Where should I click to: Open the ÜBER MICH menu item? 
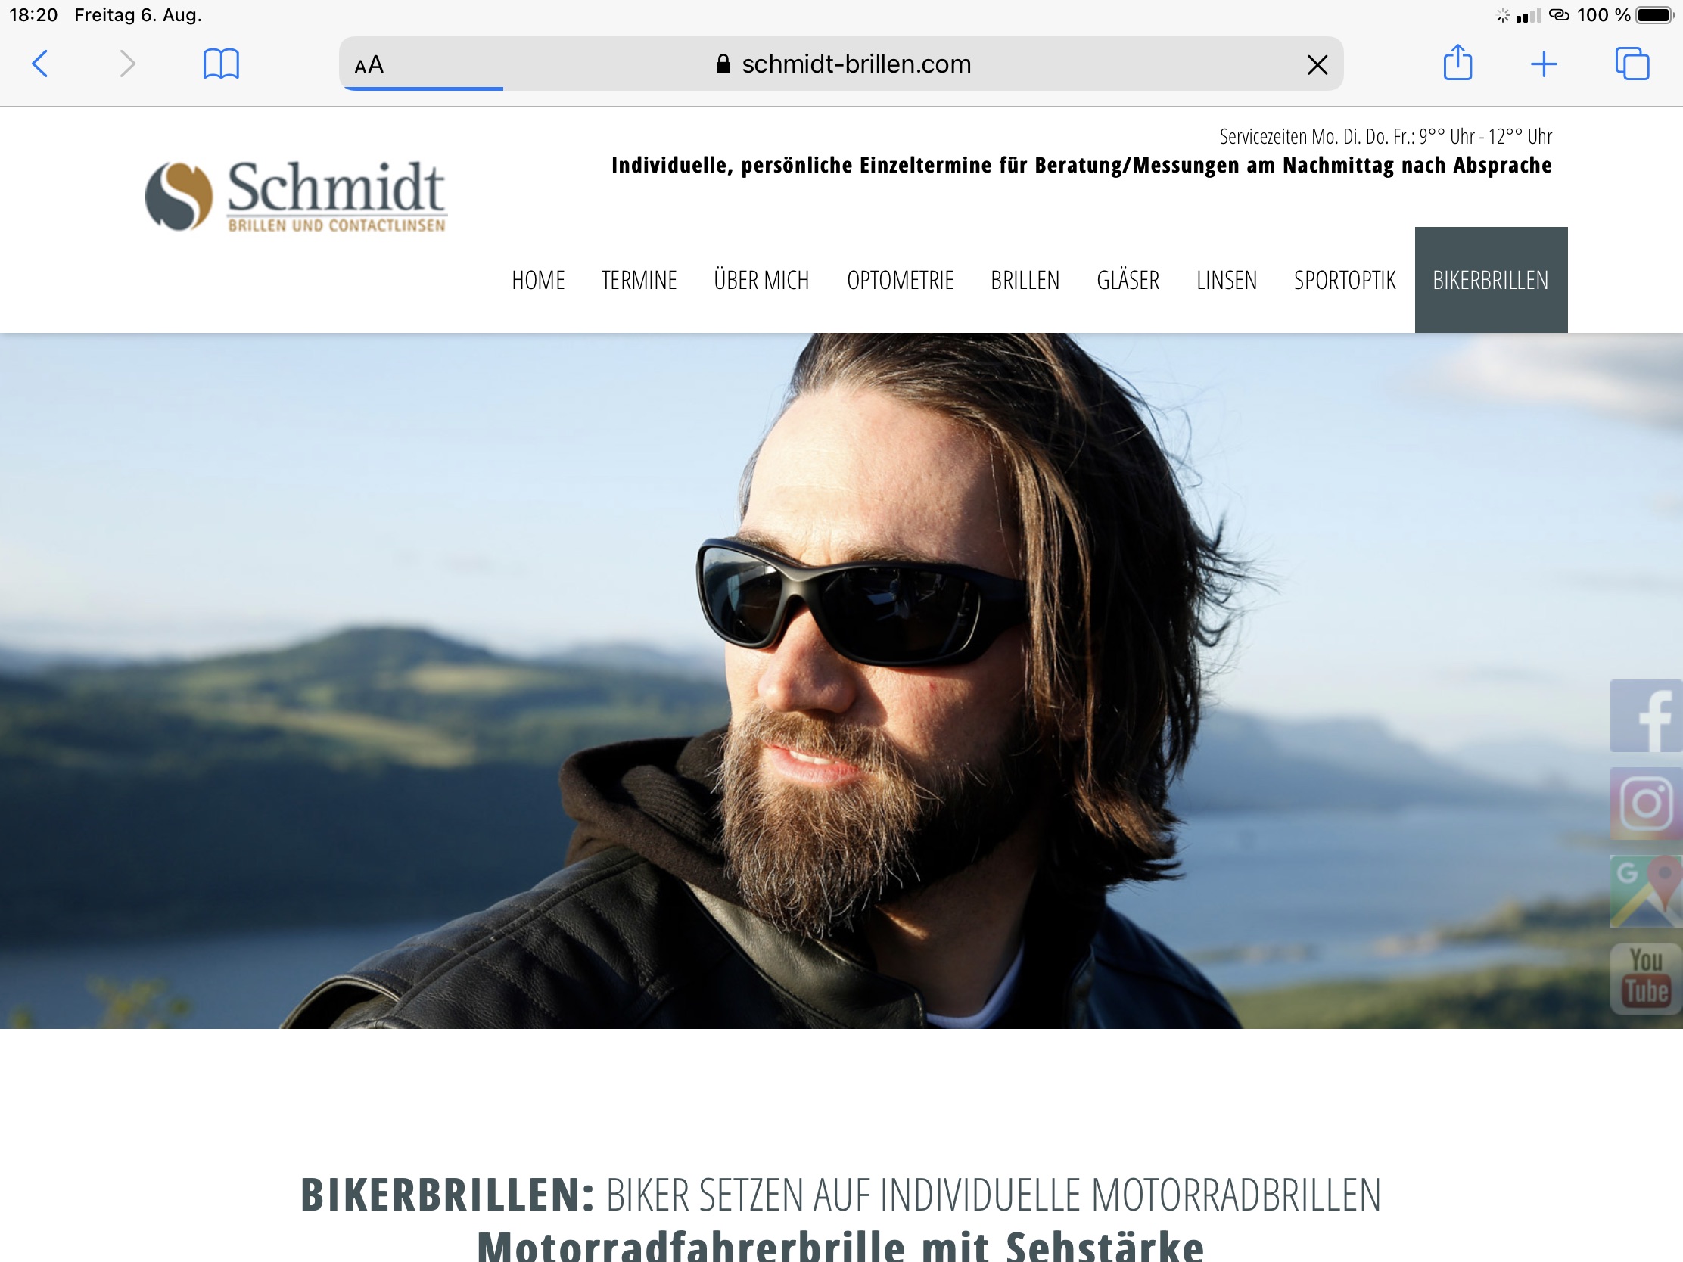click(761, 281)
